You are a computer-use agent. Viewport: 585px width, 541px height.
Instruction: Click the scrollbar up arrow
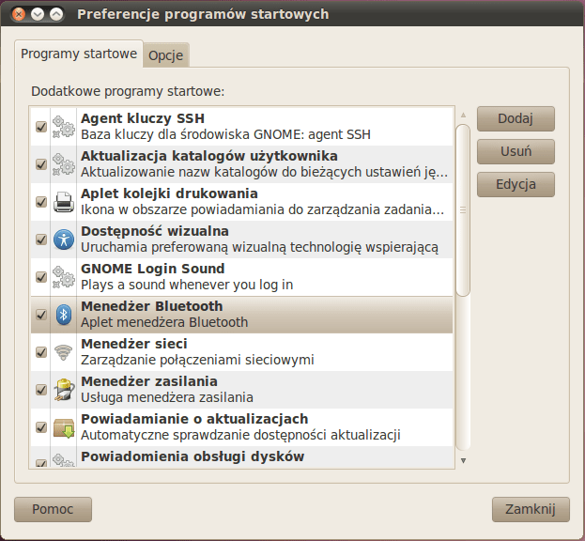[463, 115]
